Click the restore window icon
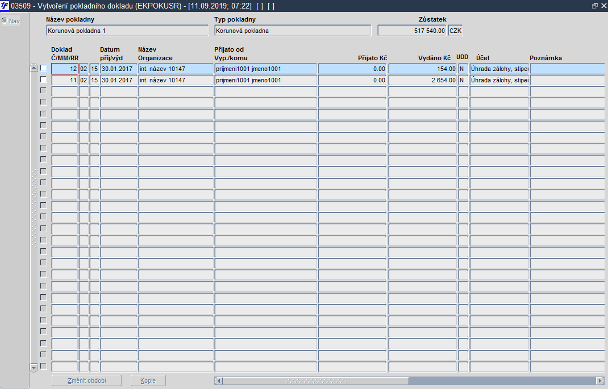608x389 pixels. (594, 6)
